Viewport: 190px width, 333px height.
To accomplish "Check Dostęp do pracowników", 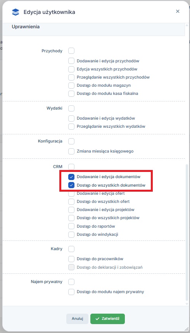I will 71,259.
